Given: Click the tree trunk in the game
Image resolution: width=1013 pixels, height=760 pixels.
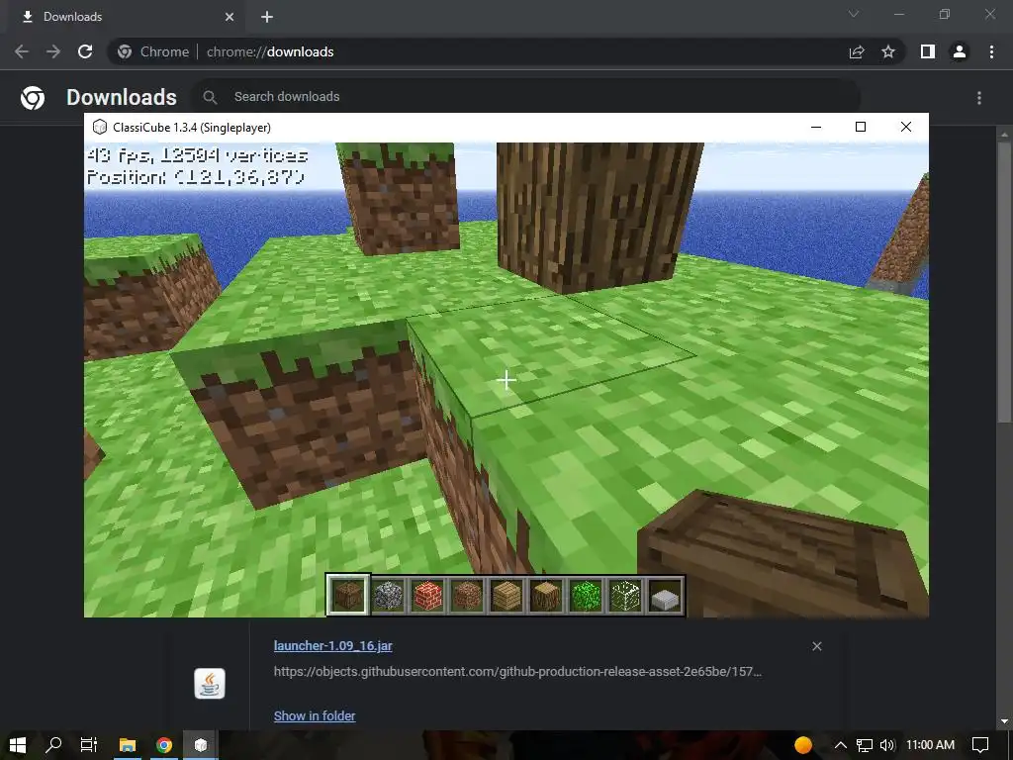Looking at the screenshot, I should coord(596,217).
